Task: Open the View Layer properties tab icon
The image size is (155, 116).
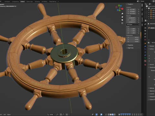Action: point(145,34)
